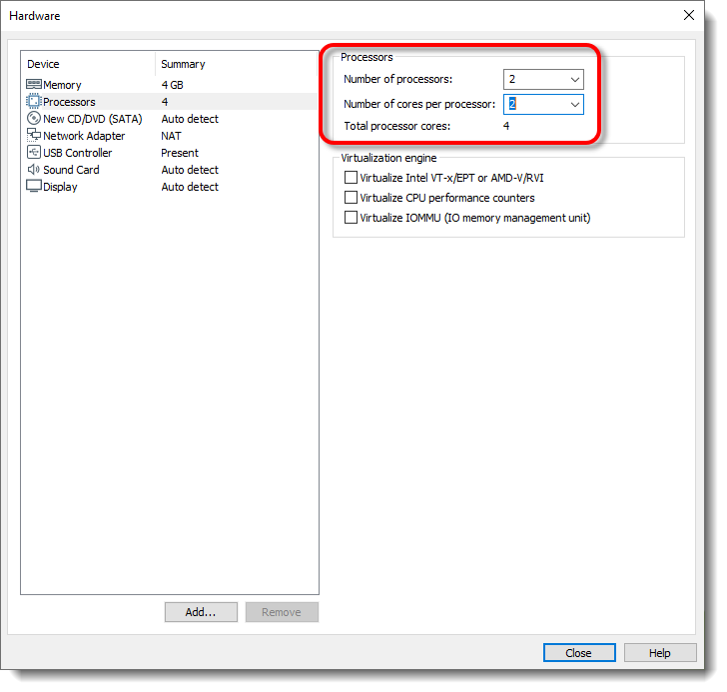
Task: Select the Display row label
Action: [60, 187]
